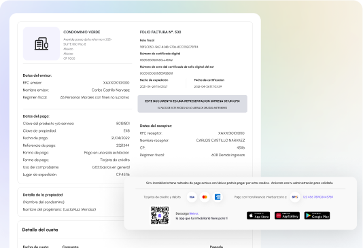Viewport: 363px width, 248px height.
Task: Follow the Neivor link after Descarga
Action: click(x=194, y=213)
